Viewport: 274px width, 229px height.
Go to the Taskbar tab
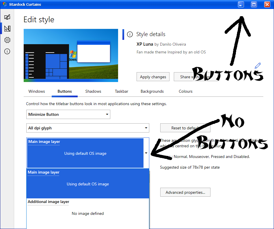pyautogui.click(x=122, y=91)
